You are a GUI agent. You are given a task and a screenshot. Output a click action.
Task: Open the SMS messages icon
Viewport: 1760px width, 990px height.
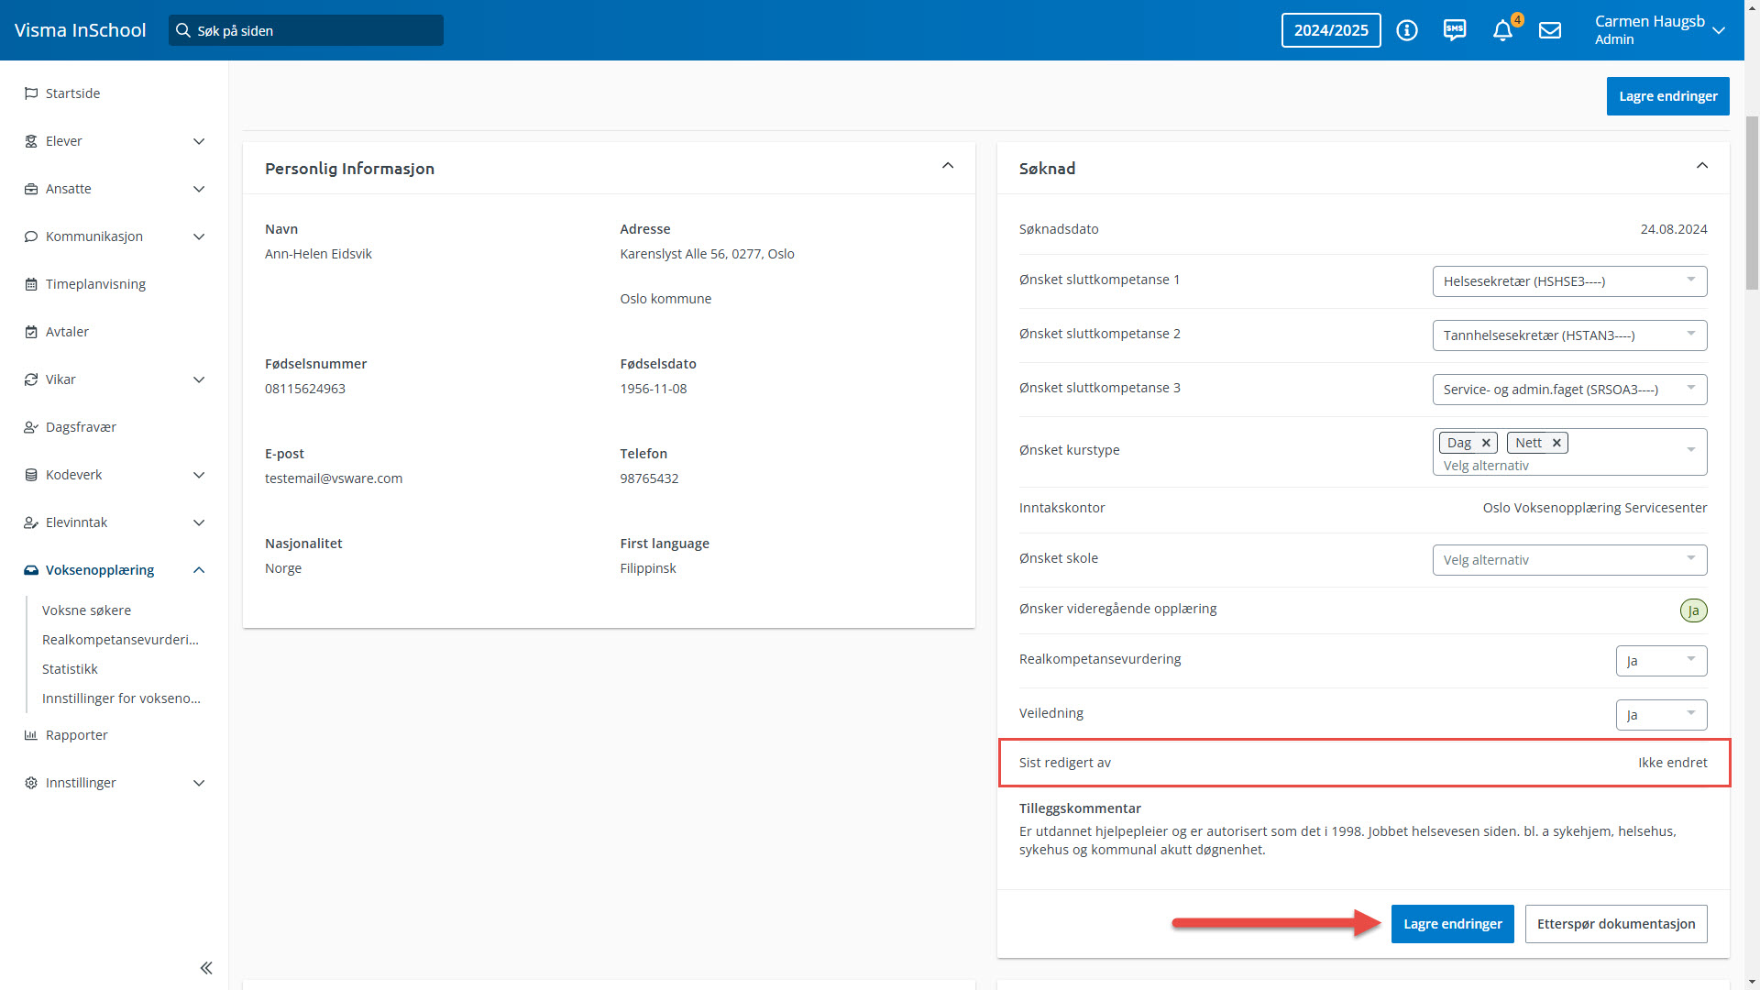[1455, 30]
